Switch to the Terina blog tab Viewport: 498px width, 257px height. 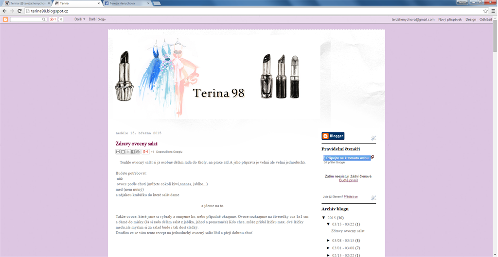click(x=76, y=3)
